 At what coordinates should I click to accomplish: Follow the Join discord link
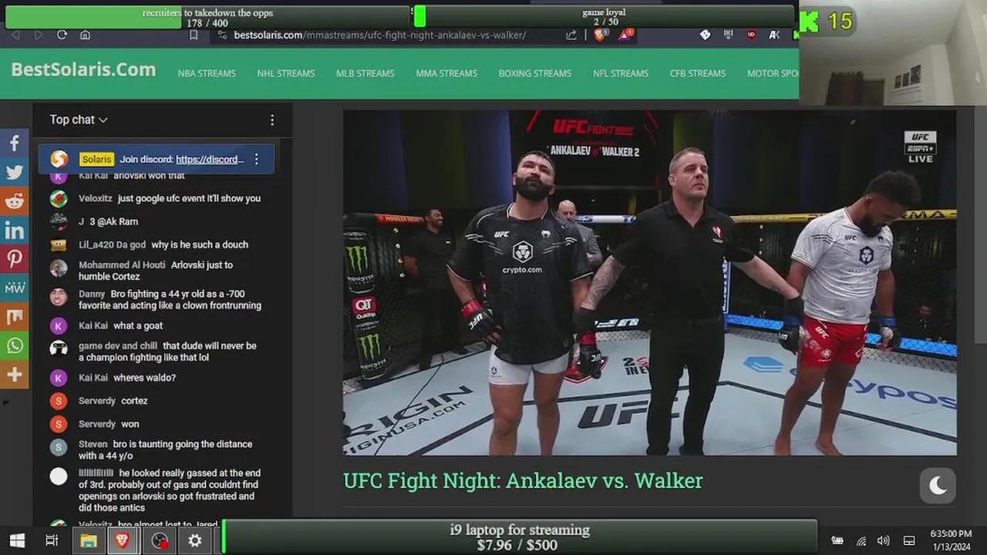pyautogui.click(x=210, y=160)
